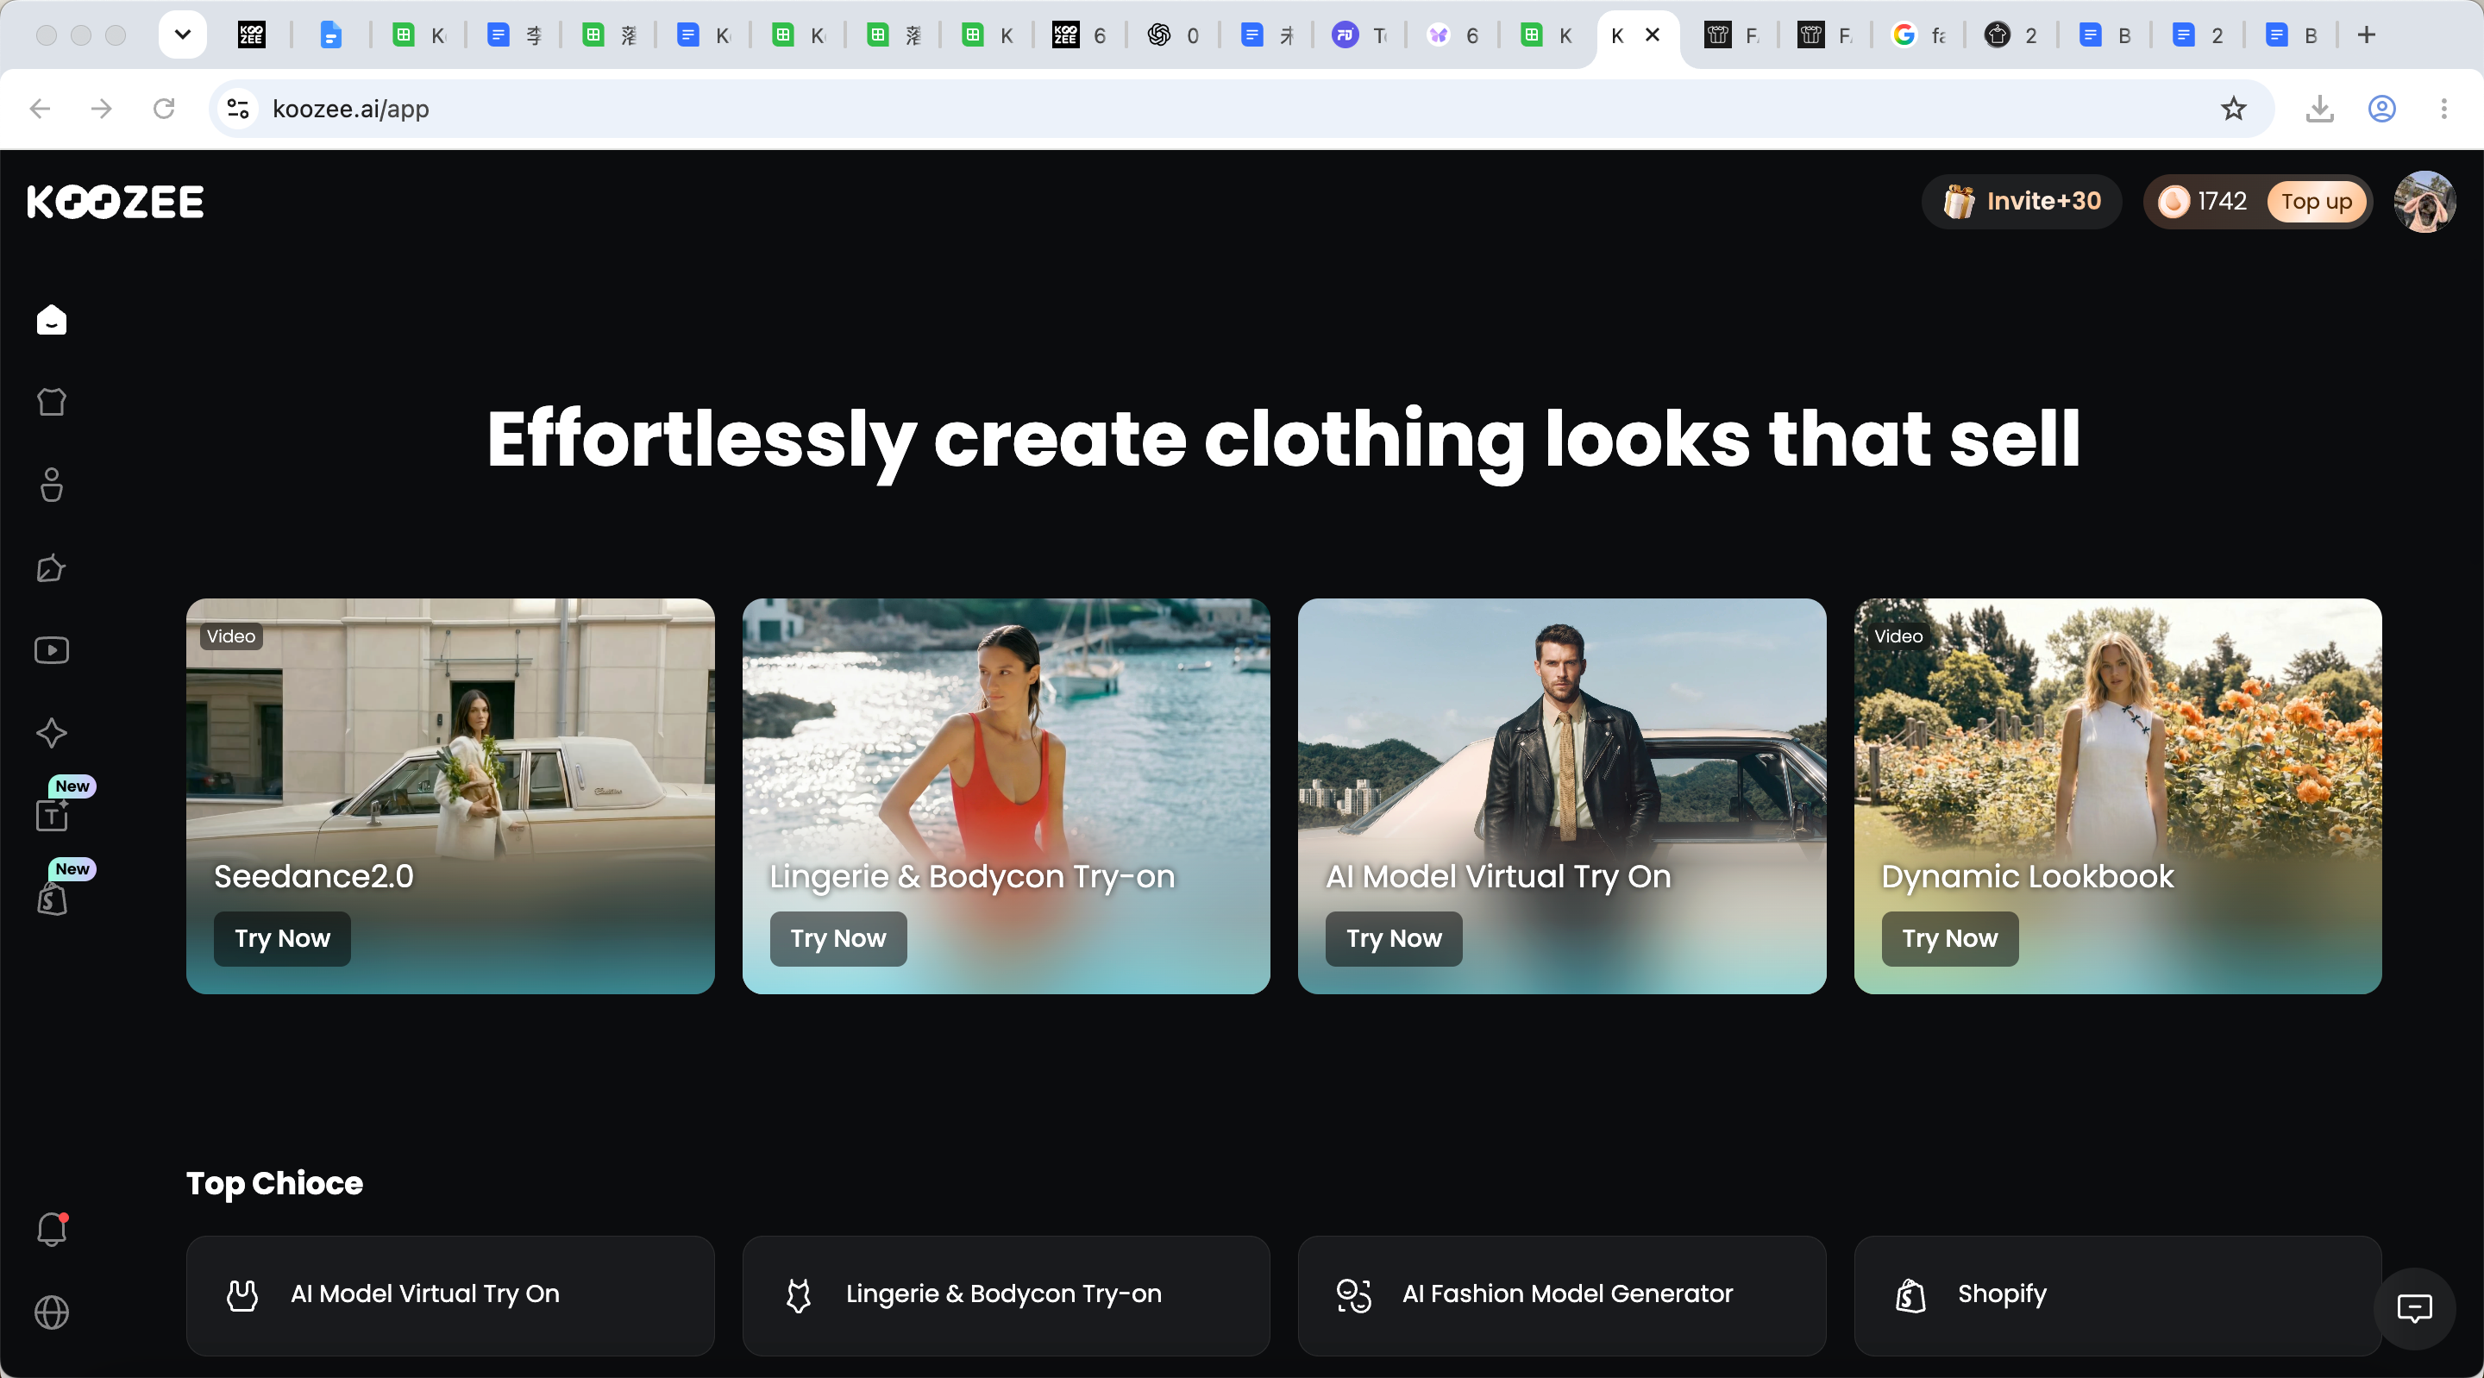
Task: Open the clothing shirt icon in sidebar
Action: point(51,401)
